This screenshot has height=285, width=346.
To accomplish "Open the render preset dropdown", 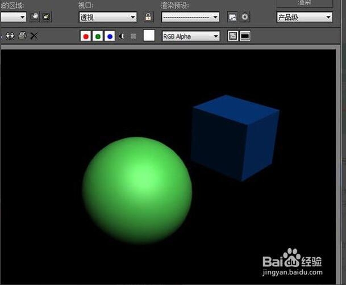I will [190, 17].
